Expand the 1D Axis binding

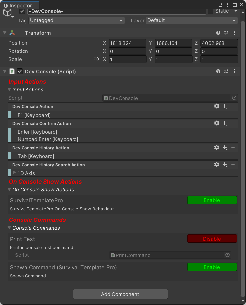(14, 173)
